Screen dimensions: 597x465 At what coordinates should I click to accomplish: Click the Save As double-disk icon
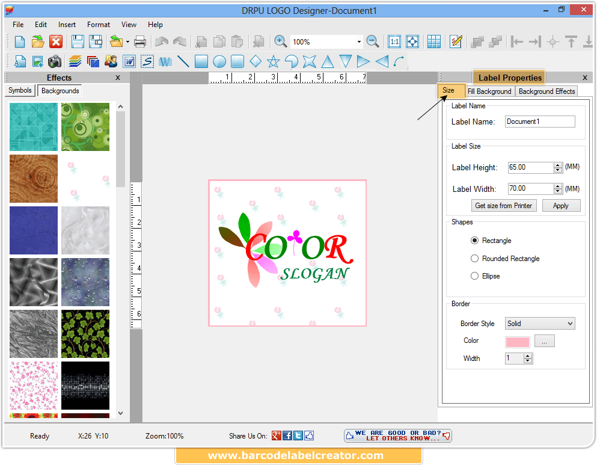click(x=96, y=42)
